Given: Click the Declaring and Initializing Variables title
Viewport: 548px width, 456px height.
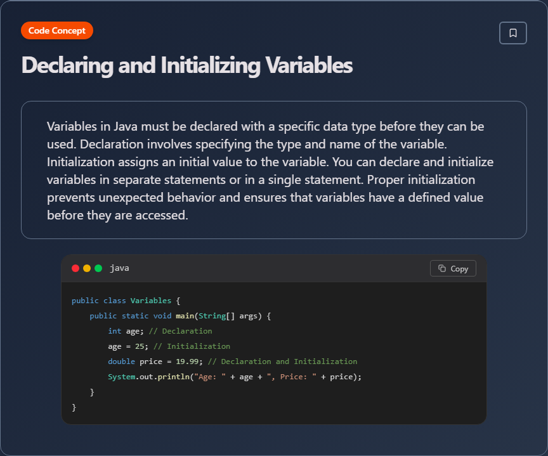Looking at the screenshot, I should pyautogui.click(x=186, y=65).
